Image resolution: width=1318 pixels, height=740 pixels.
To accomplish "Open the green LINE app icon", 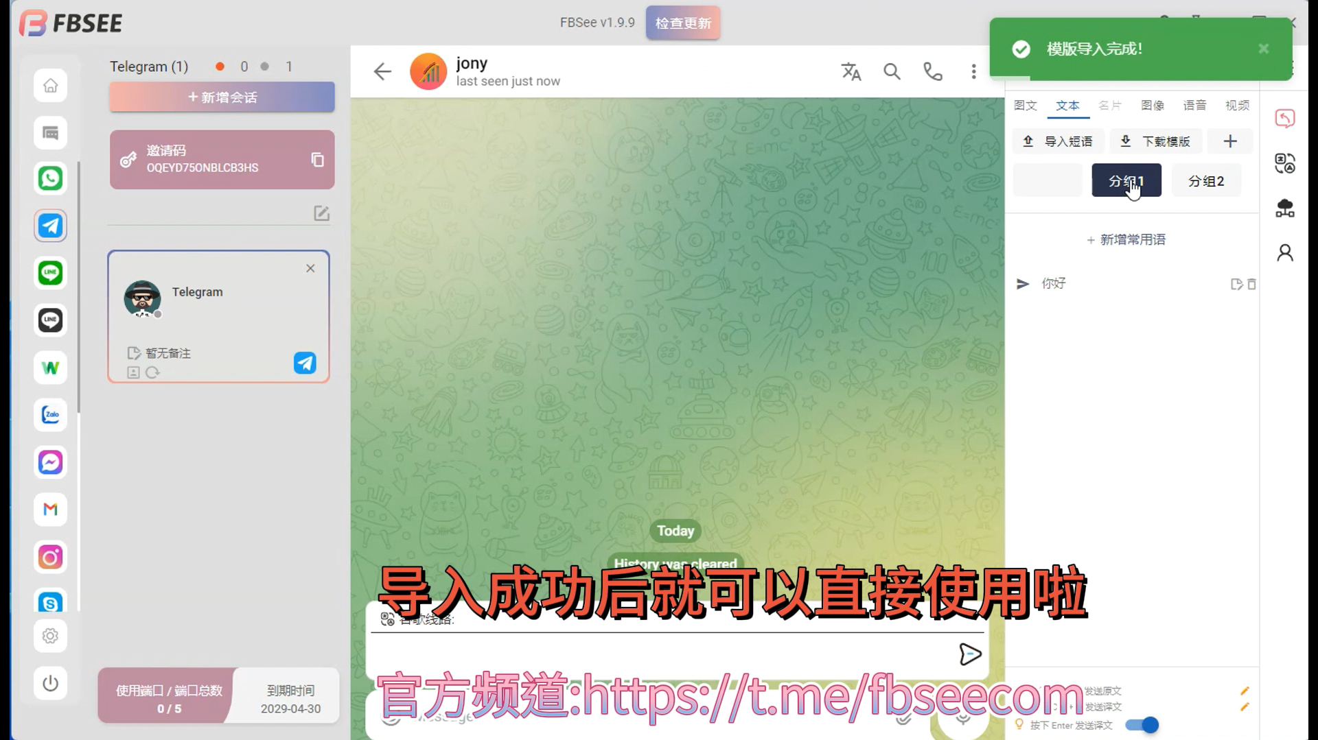I will pyautogui.click(x=50, y=273).
